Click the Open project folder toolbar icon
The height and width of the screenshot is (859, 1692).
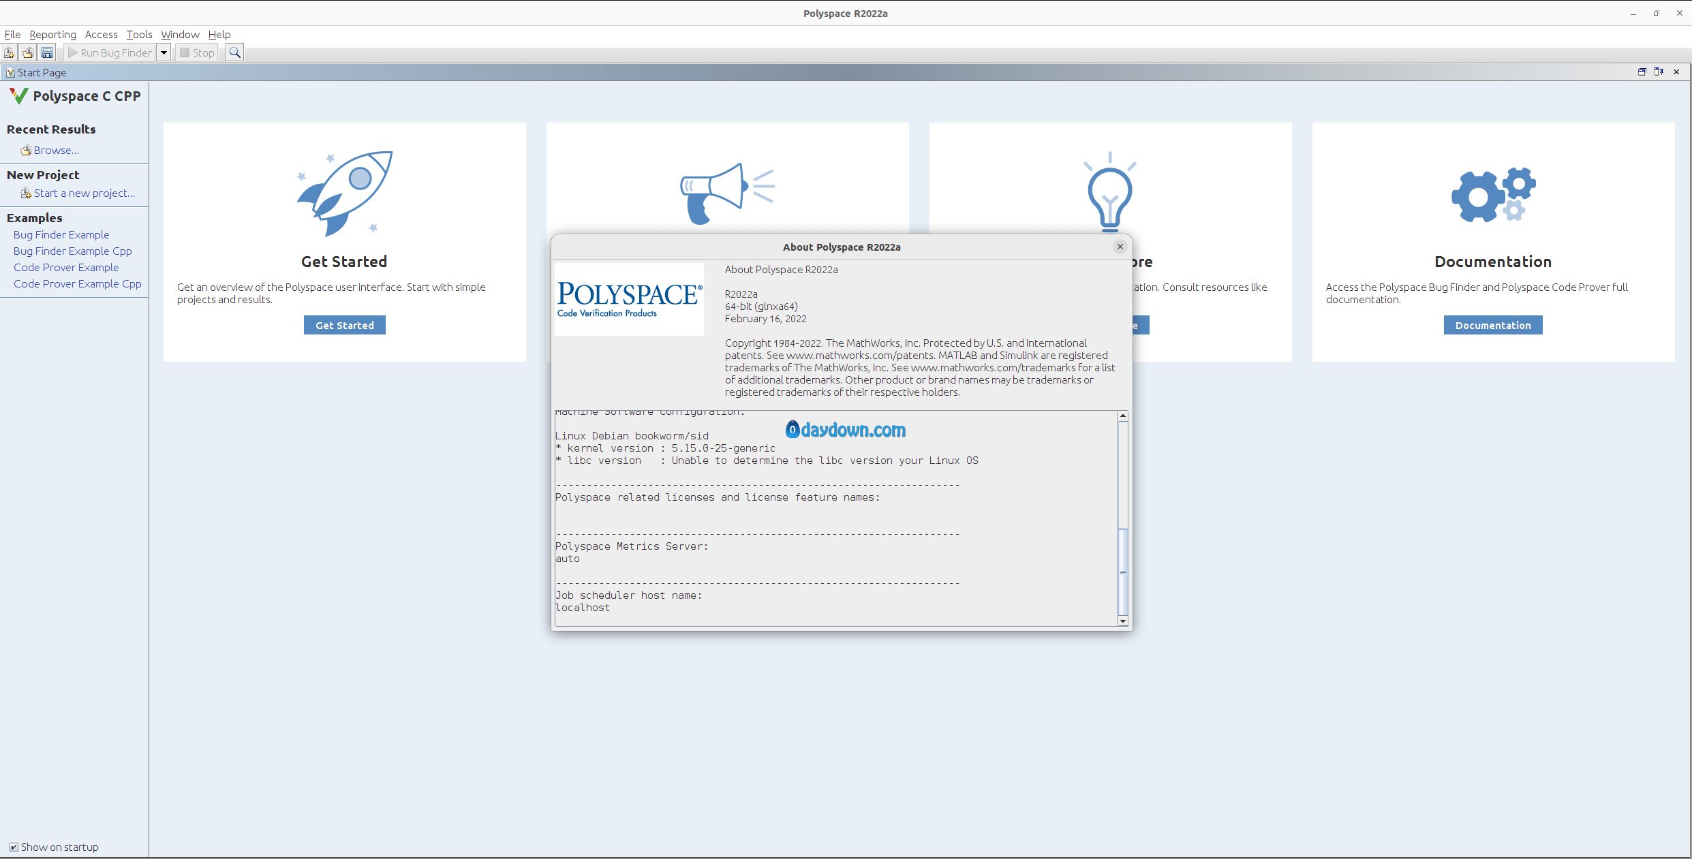(28, 52)
